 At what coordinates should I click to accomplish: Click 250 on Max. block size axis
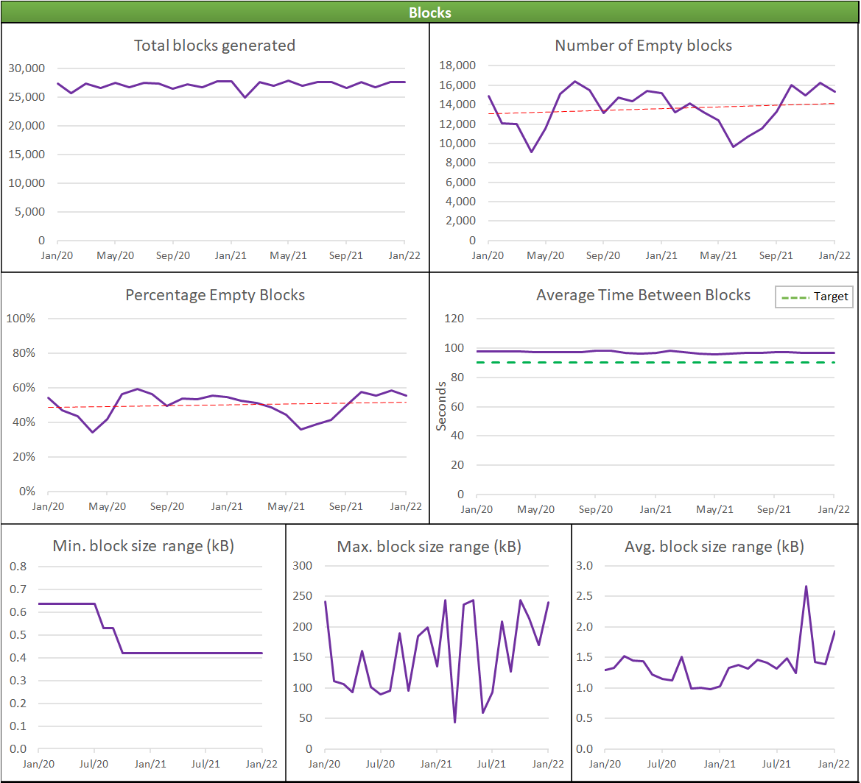(x=303, y=596)
